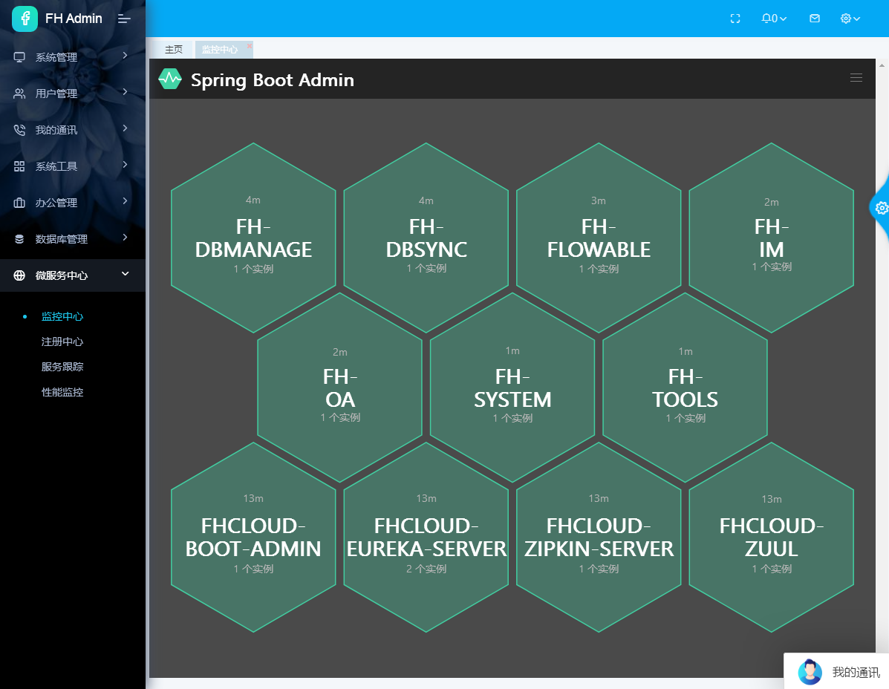Expand the 用户管理 menu chevron
The image size is (889, 689).
tap(126, 92)
